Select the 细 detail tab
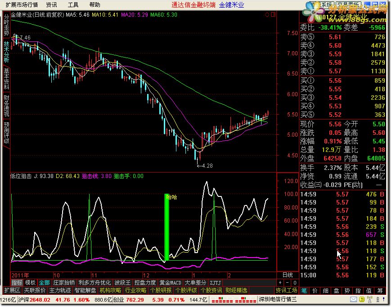Viewport: 392px width, 307px height. click(x=325, y=290)
